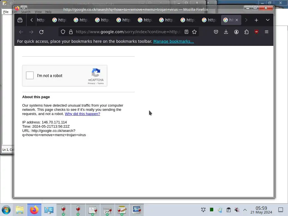Image resolution: width=288 pixels, height=216 pixels.
Task: View site security padlock info
Action: pos(71,32)
